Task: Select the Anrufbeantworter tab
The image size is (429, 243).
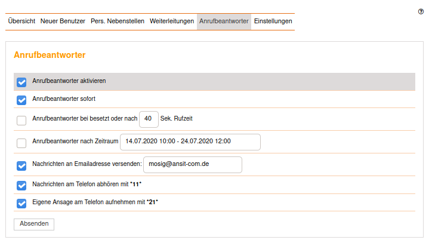Action: pyautogui.click(x=224, y=21)
